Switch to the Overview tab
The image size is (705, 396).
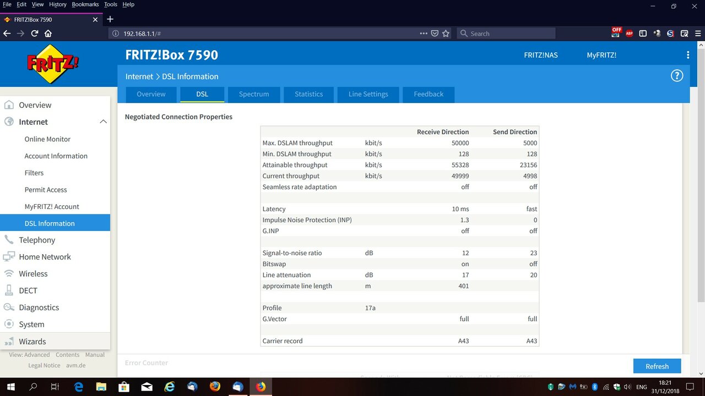coord(151,94)
